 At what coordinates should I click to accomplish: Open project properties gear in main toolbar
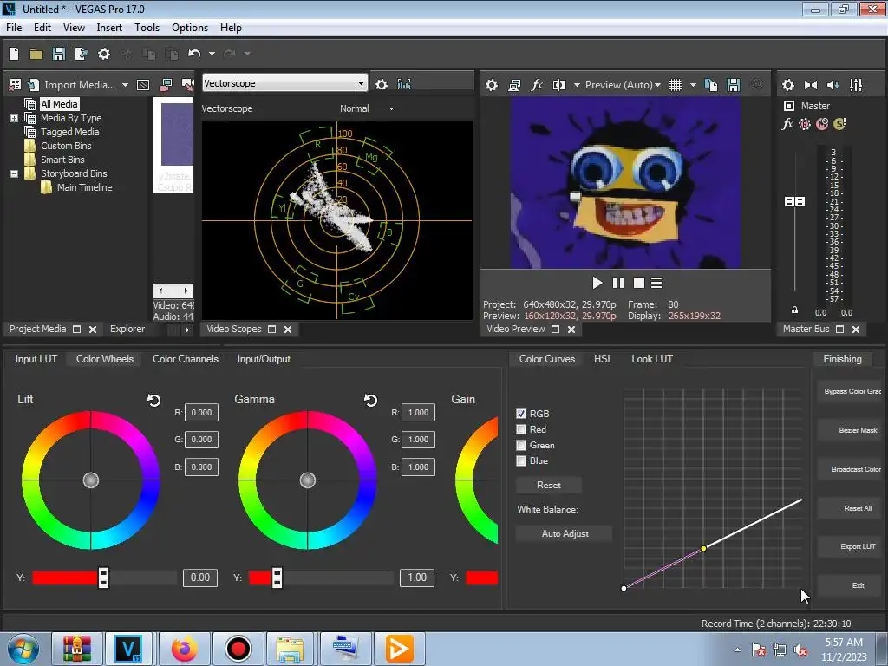click(104, 54)
